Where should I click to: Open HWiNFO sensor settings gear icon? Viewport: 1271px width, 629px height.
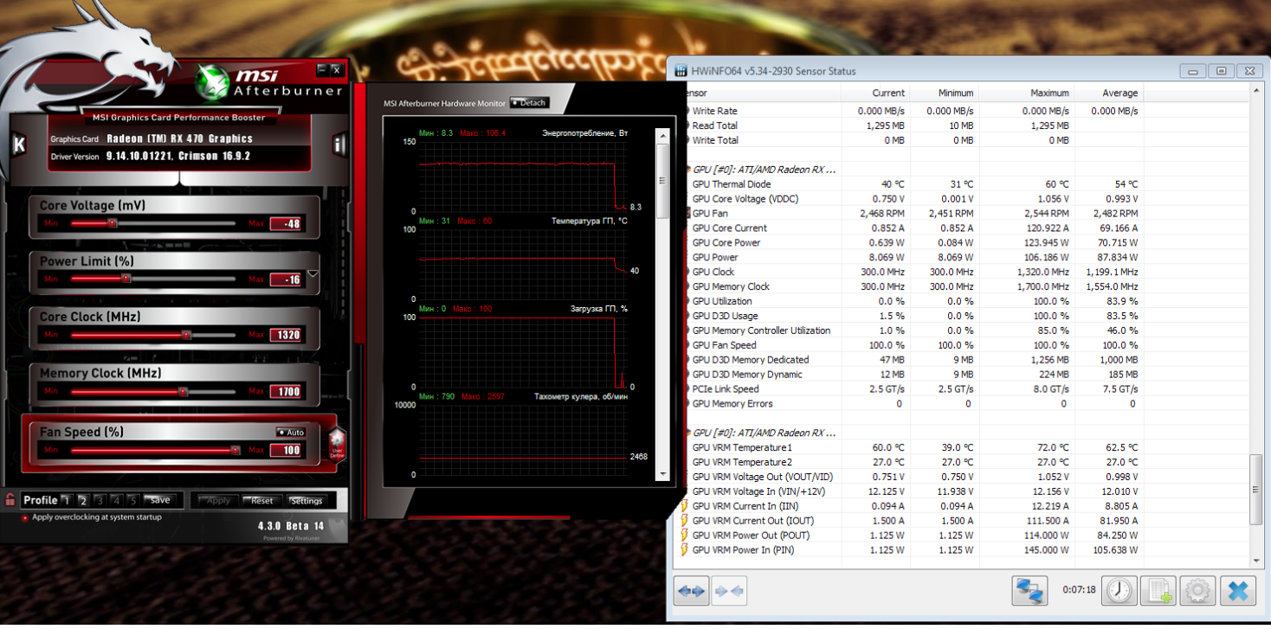(1198, 591)
